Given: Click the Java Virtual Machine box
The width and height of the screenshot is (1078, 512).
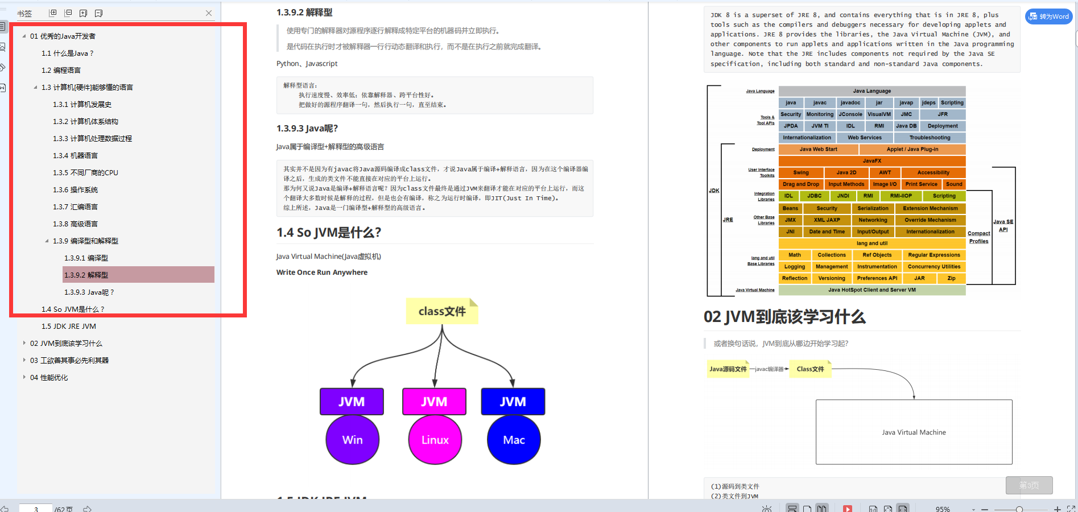Looking at the screenshot, I should (914, 432).
